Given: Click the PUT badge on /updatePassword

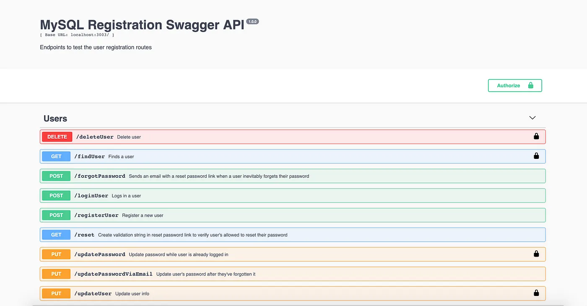Looking at the screenshot, I should pyautogui.click(x=56, y=254).
